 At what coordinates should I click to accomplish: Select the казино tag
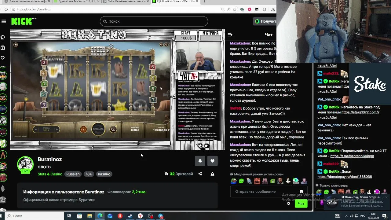104,174
